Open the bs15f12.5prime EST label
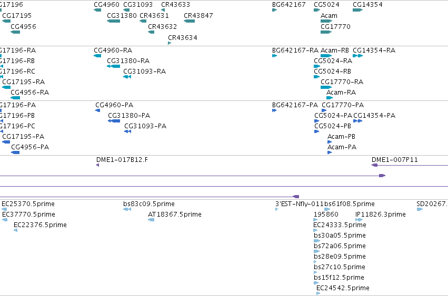Viewport: 448px width, 296px height. (339, 278)
